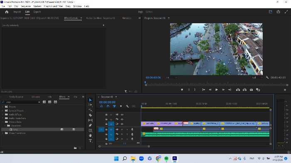Select the Hand tool
291x163 pixels.
coord(90,136)
